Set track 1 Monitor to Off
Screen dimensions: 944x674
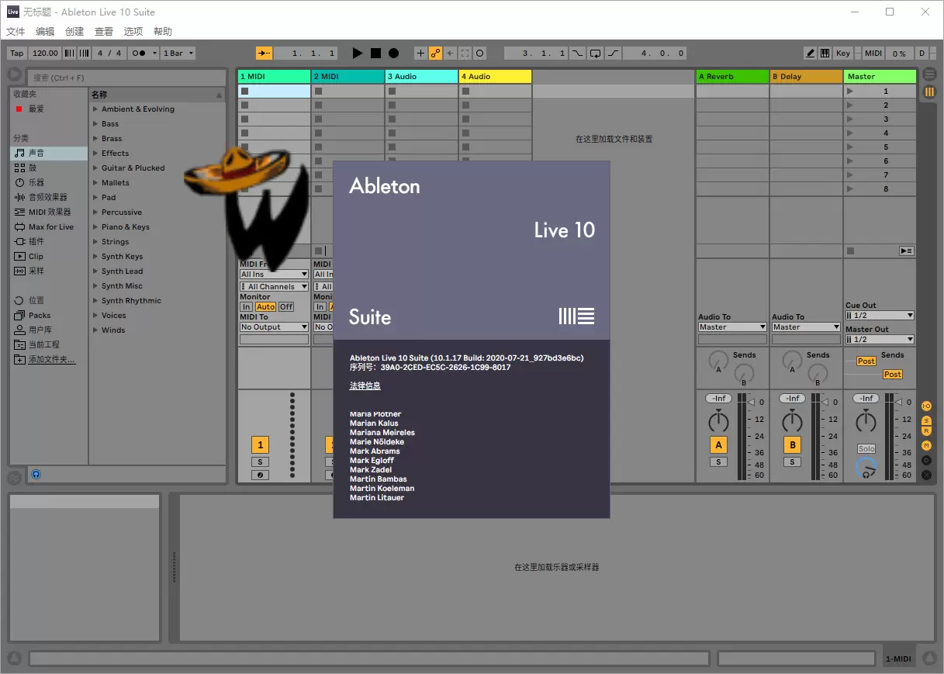[x=286, y=307]
